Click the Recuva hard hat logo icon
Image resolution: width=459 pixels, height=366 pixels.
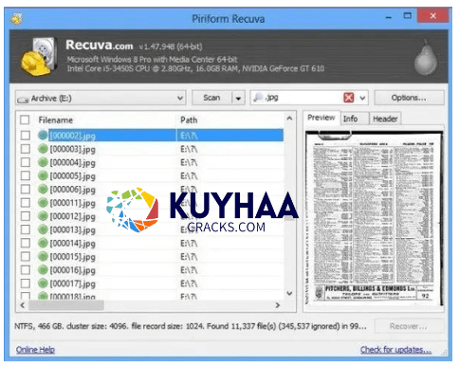tap(39, 57)
